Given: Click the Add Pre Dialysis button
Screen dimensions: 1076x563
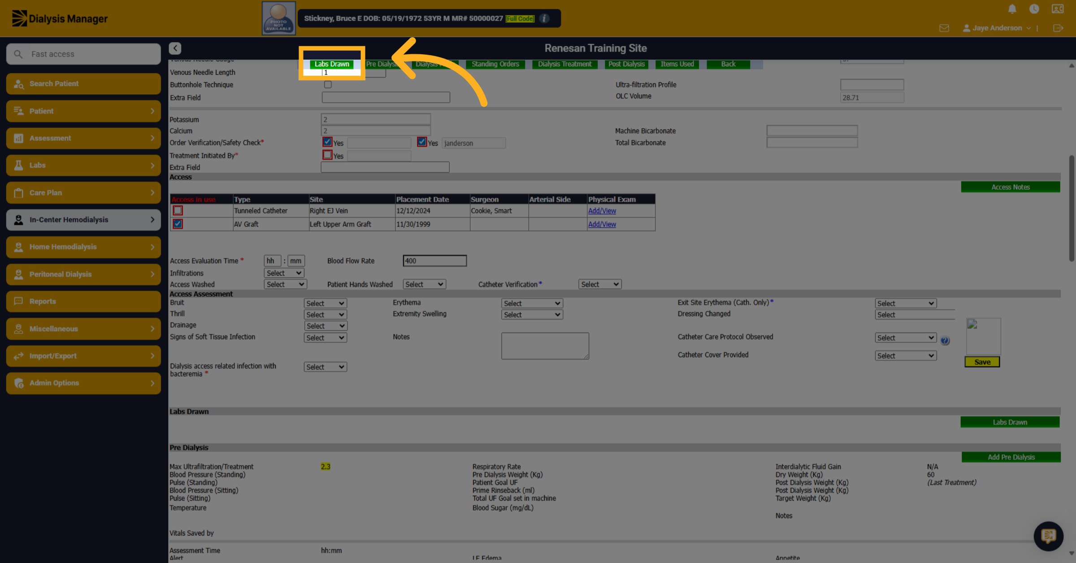Looking at the screenshot, I should pos(1011,457).
